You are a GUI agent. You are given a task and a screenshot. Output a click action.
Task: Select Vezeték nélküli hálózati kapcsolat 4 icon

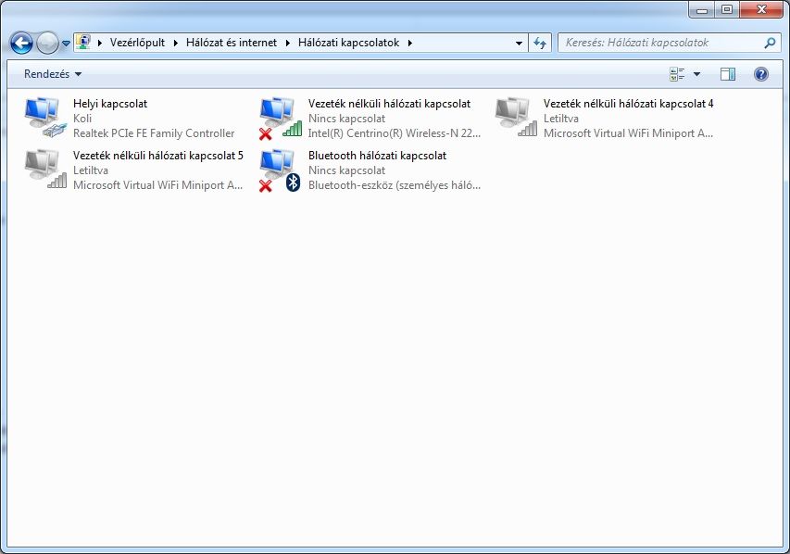516,118
